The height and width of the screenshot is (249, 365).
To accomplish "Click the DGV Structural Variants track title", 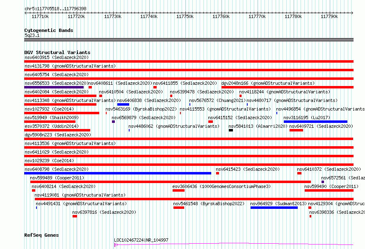I will pyautogui.click(x=57, y=52).
